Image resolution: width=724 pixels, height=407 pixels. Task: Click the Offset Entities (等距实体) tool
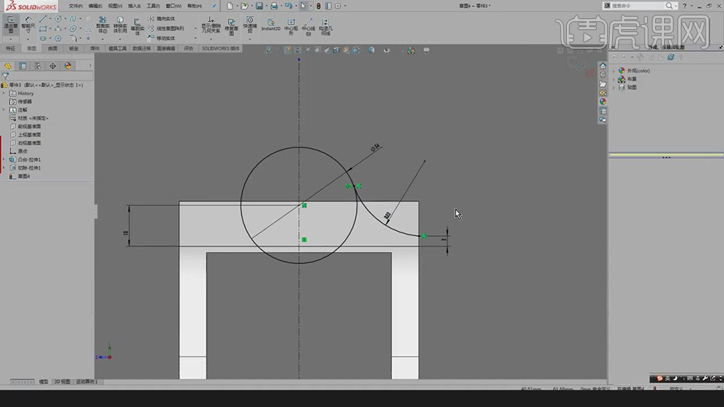[x=137, y=25]
